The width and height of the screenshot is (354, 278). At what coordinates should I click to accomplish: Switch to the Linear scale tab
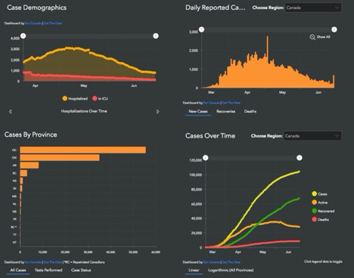[x=194, y=270]
